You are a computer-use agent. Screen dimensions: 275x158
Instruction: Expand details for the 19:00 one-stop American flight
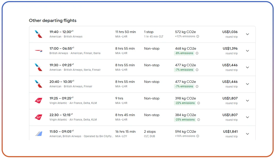click(247, 34)
